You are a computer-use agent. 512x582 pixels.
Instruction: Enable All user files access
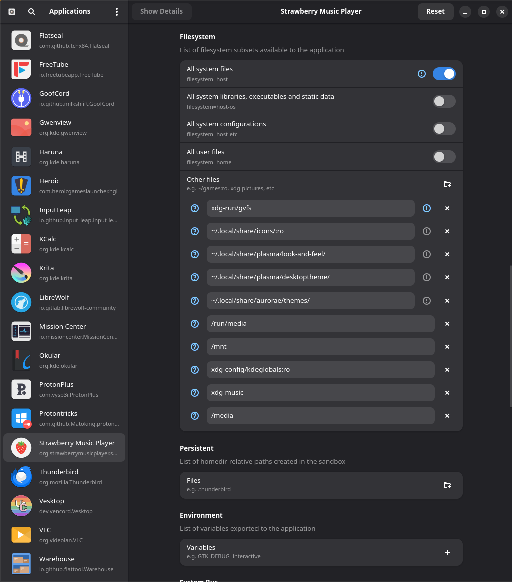[444, 157]
